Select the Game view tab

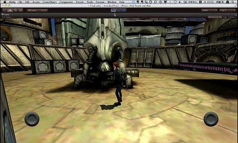6,15
